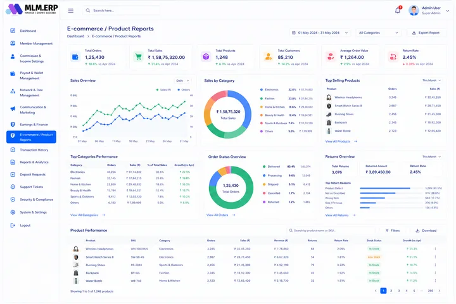The width and height of the screenshot is (456, 304).
Task: Click the Communication & Marketing megaphone icon
Action: pyautogui.click(x=13, y=108)
